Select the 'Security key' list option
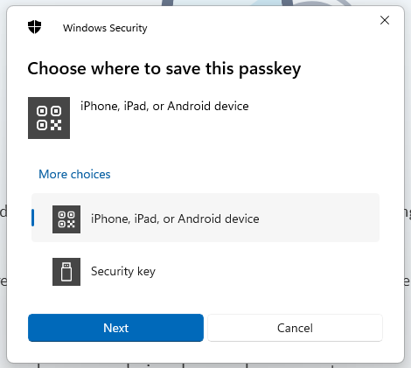 [x=205, y=272]
